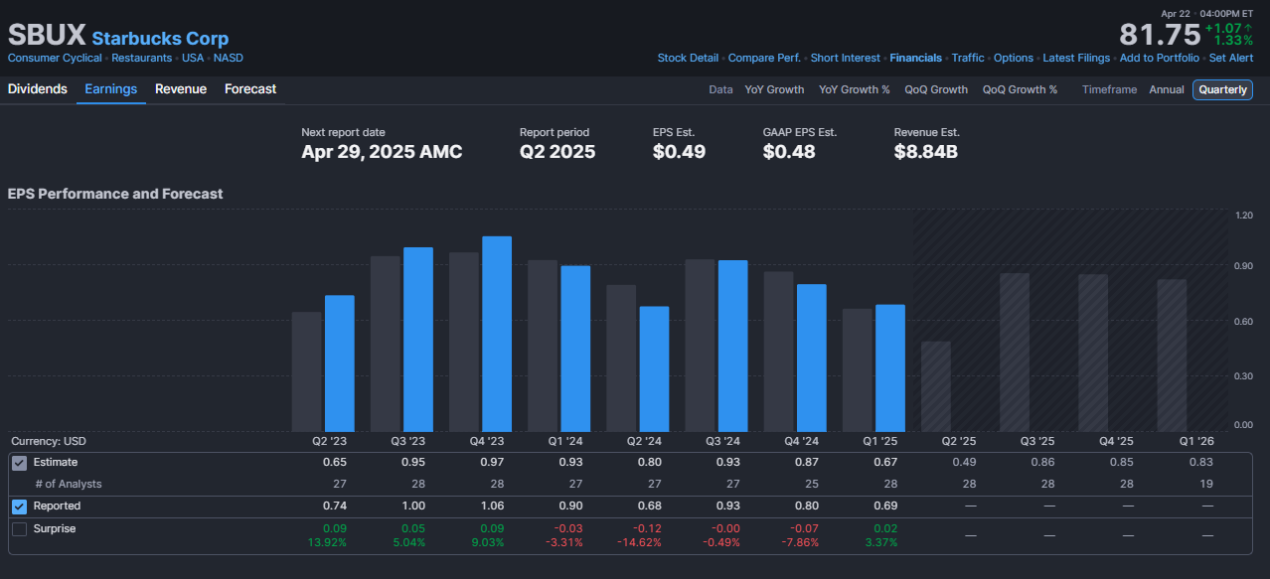Click the Q3 '24 reported blue bar
Viewport: 1270px width, 579px height.
click(732, 345)
